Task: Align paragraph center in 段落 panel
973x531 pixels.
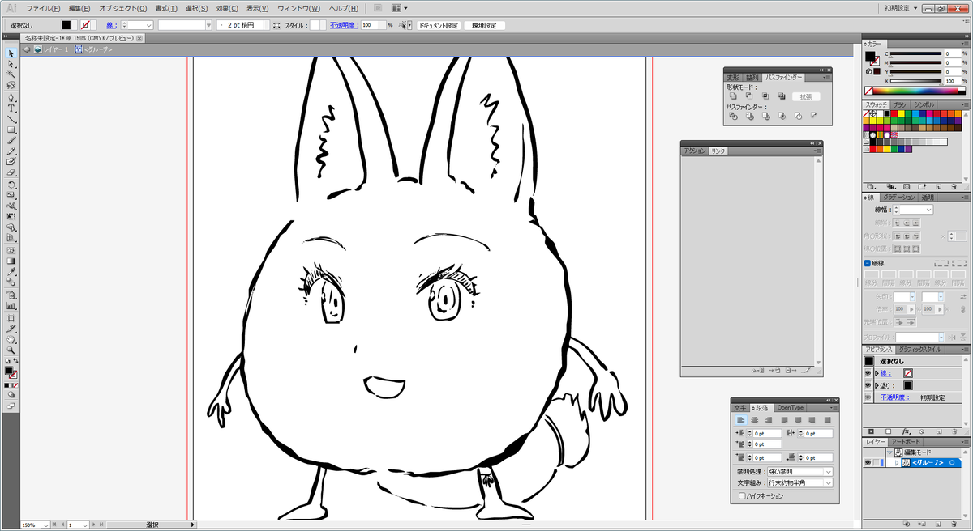Action: coord(754,420)
